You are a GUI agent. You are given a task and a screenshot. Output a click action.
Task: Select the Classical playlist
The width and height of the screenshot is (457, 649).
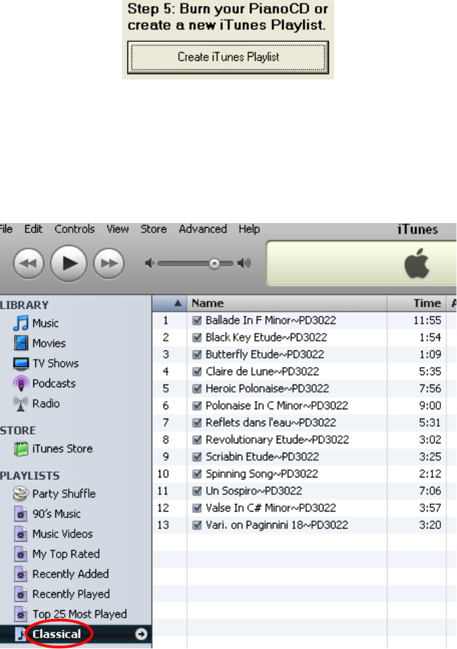57,634
